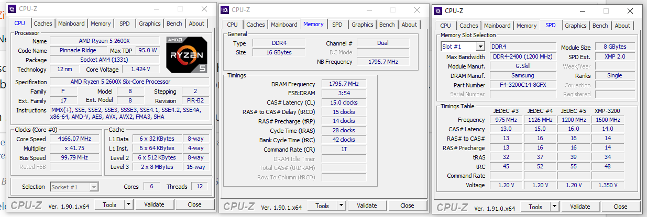Click the Close button in the right window footer
This screenshot has width=647, height=217.
pos(620,207)
